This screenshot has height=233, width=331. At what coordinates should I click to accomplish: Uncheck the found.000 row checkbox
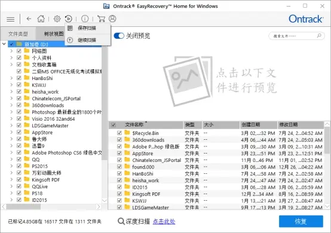pos(119,167)
